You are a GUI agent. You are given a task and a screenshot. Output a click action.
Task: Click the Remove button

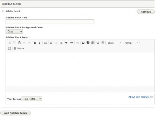click(146, 12)
